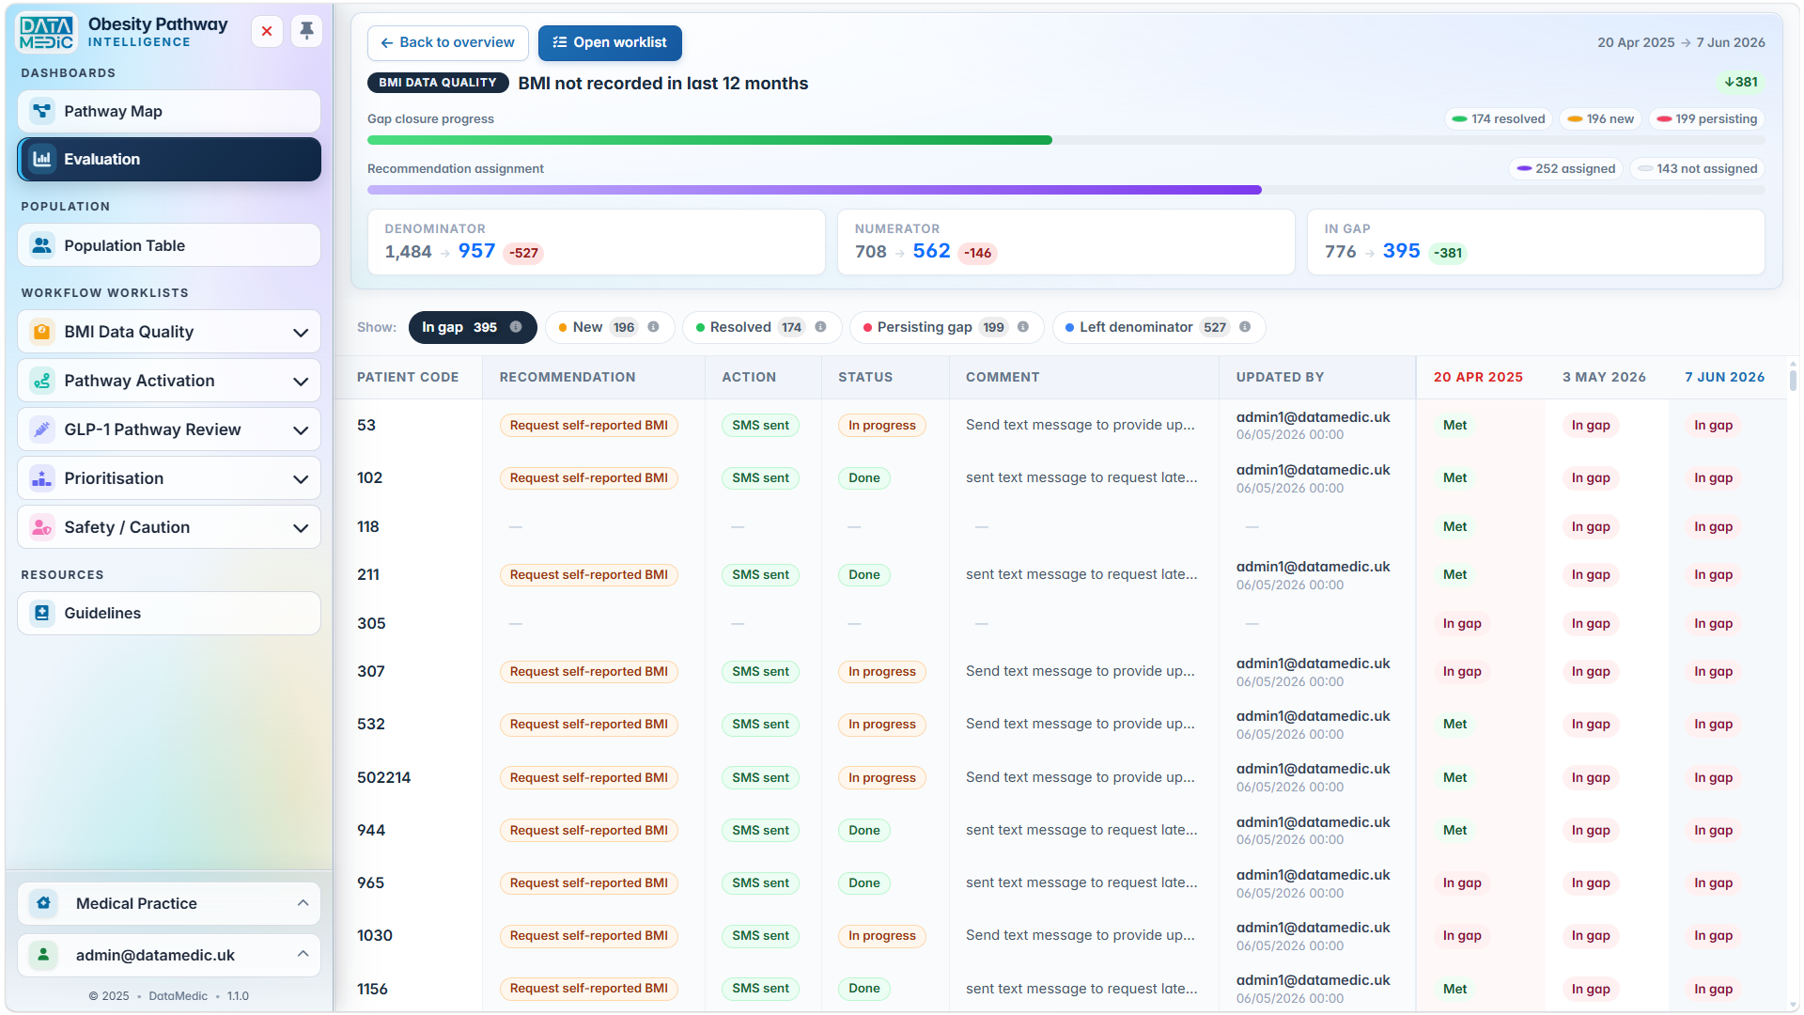Viewport: 1804px width, 1015px height.
Task: Click the GLP-1 Pathway Review syringe icon
Action: (x=41, y=429)
